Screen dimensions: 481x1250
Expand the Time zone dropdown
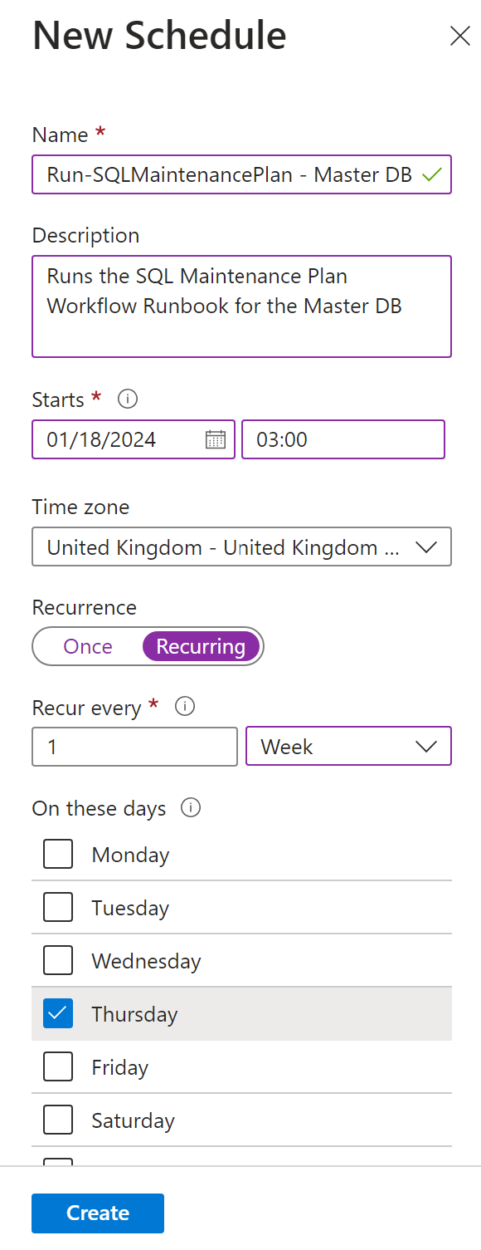[x=242, y=547]
